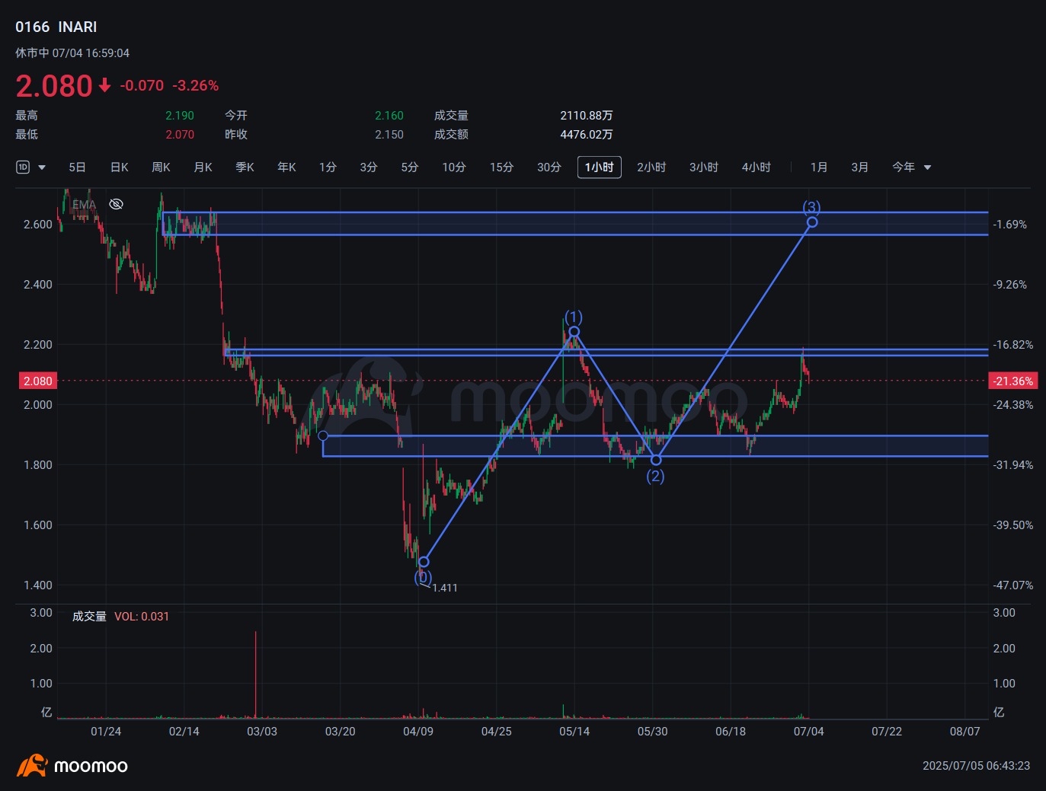Open the 1D chart type dropdown
1046x791 pixels.
click(x=30, y=167)
